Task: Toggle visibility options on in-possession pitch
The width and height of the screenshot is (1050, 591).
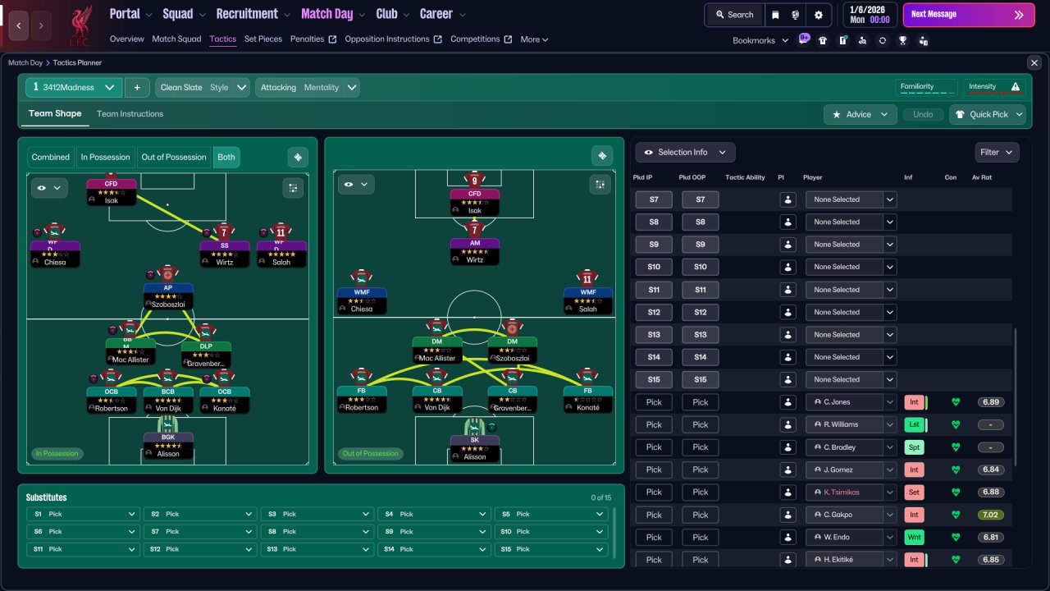Action: coord(49,188)
